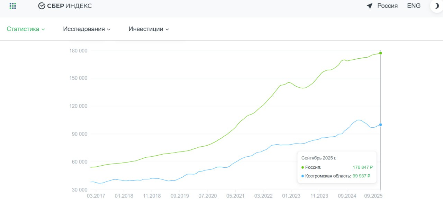The image size is (443, 206).
Task: Click the blue Костромская область legend dot
Action: click(302, 176)
